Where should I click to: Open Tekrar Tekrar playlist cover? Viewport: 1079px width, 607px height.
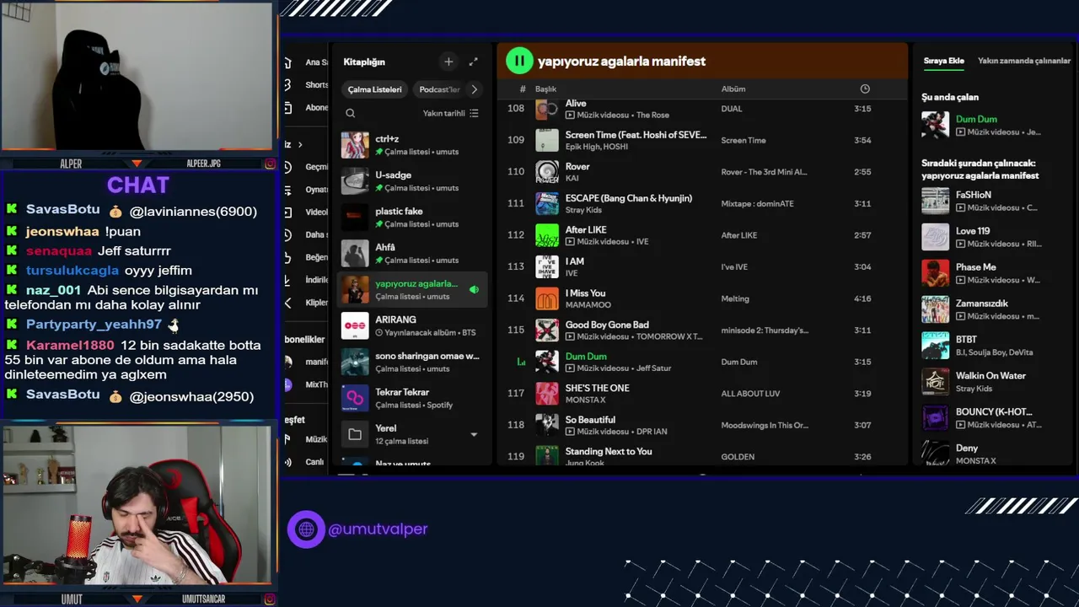(x=355, y=398)
